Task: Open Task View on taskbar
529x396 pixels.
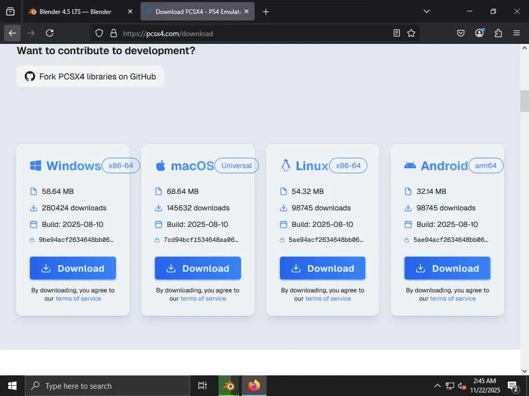Action: coord(203,386)
